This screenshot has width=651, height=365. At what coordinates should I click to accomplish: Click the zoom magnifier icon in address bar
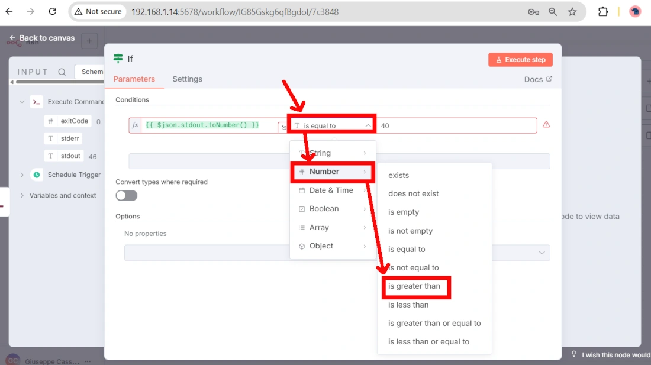(553, 12)
